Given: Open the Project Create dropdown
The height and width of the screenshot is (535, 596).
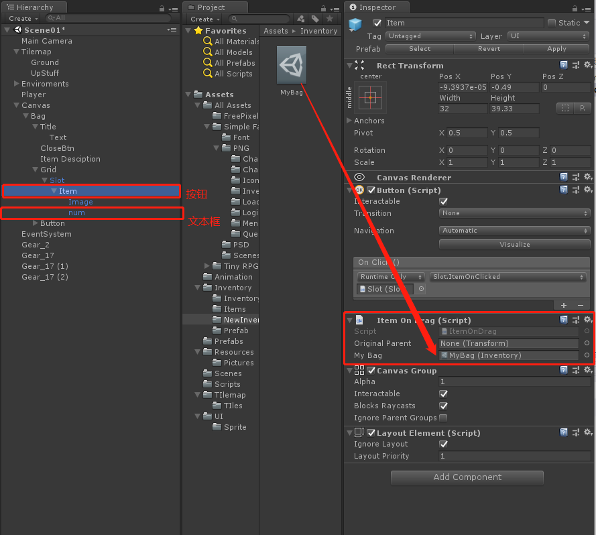Looking at the screenshot, I should coord(205,19).
